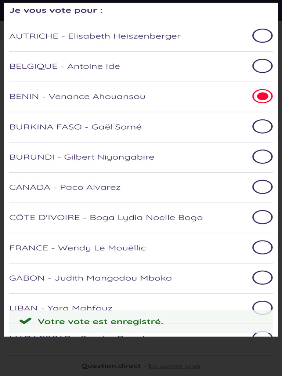Click the "Votre vote est enregistré" message
The image size is (282, 376).
click(x=100, y=322)
